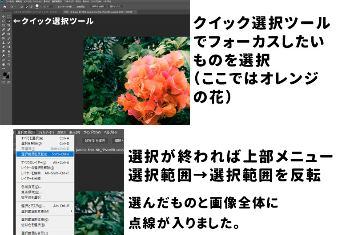
Task: Toggle Quick Mask mode icon
Action: (x=3, y=82)
